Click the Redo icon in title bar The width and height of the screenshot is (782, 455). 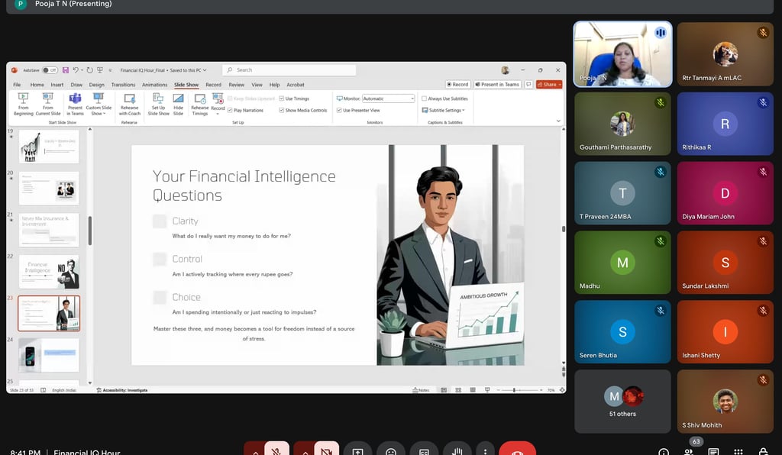(90, 70)
